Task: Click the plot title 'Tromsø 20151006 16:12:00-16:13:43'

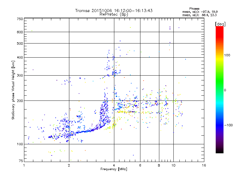Action: (114, 10)
